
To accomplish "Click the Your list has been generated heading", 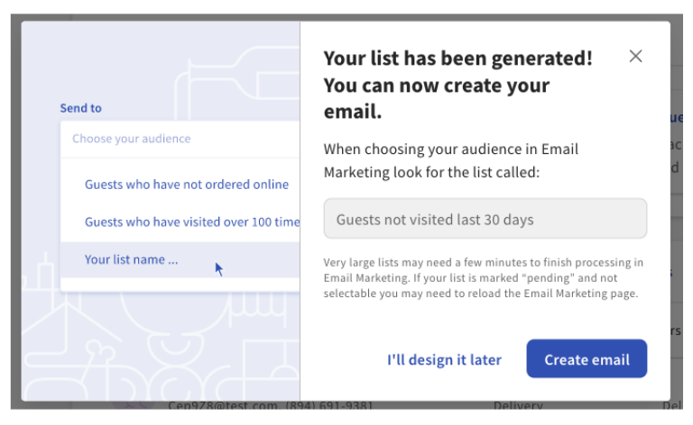I will pos(457,85).
